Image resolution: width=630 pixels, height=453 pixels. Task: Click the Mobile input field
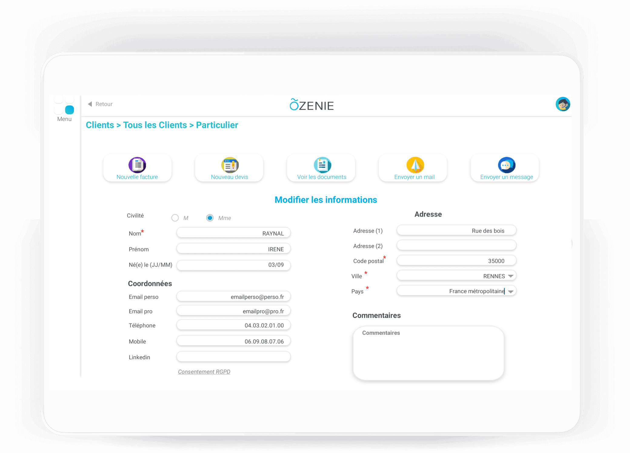tap(234, 341)
